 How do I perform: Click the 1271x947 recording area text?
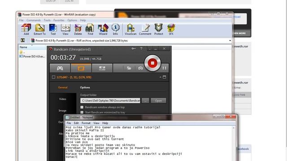point(74,77)
